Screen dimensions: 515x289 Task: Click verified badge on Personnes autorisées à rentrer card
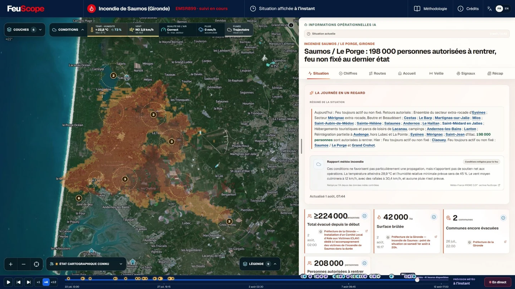(364, 263)
